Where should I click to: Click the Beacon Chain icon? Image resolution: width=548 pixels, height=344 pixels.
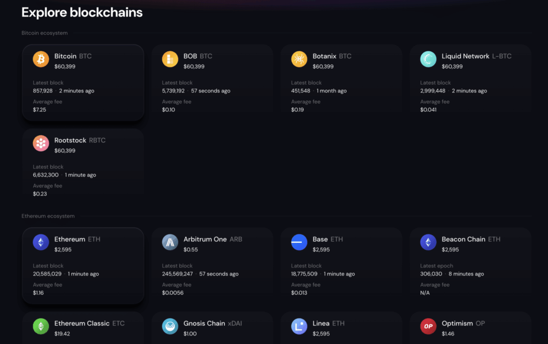(x=428, y=242)
